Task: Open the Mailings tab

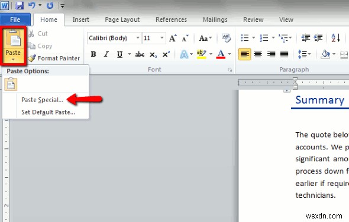Action: tap(215, 19)
